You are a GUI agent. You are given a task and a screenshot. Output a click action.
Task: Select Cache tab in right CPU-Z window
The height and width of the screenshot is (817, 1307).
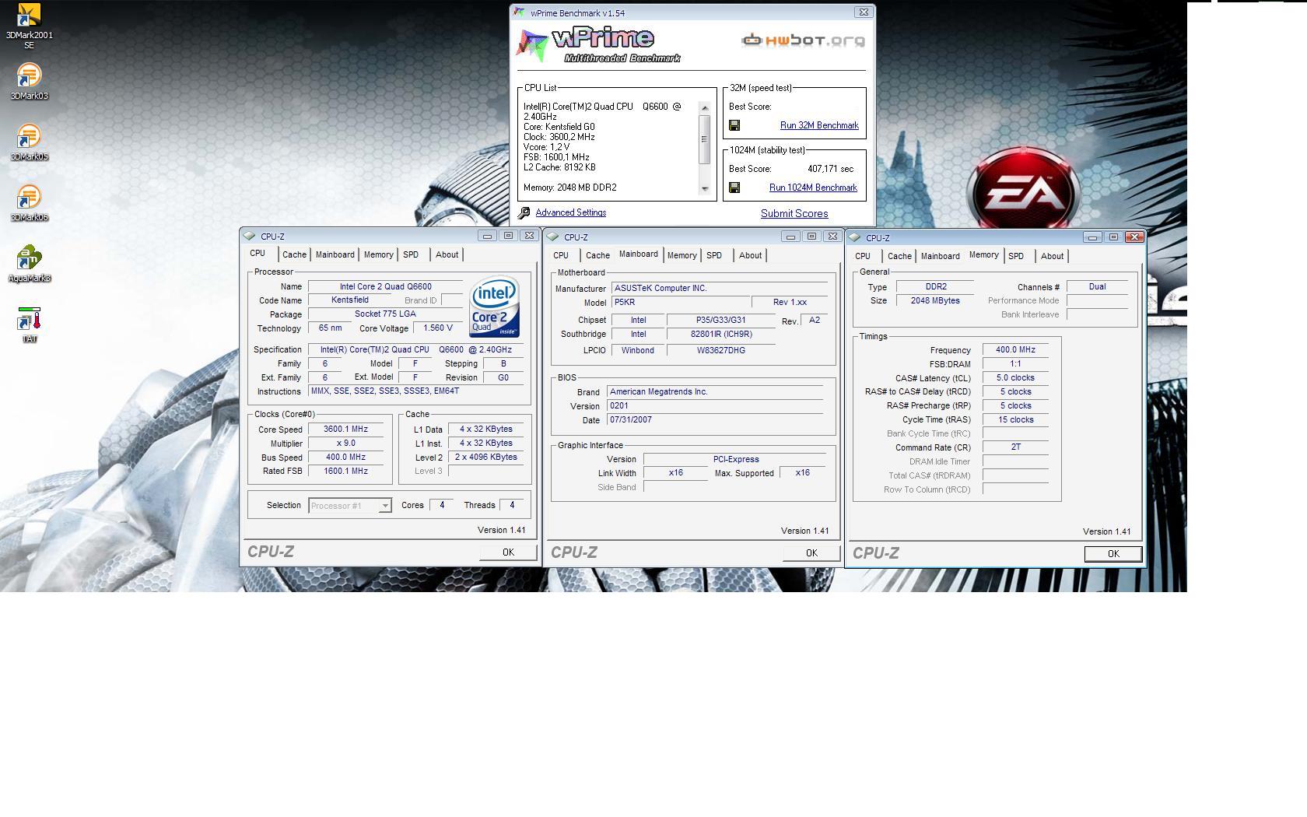coord(899,256)
